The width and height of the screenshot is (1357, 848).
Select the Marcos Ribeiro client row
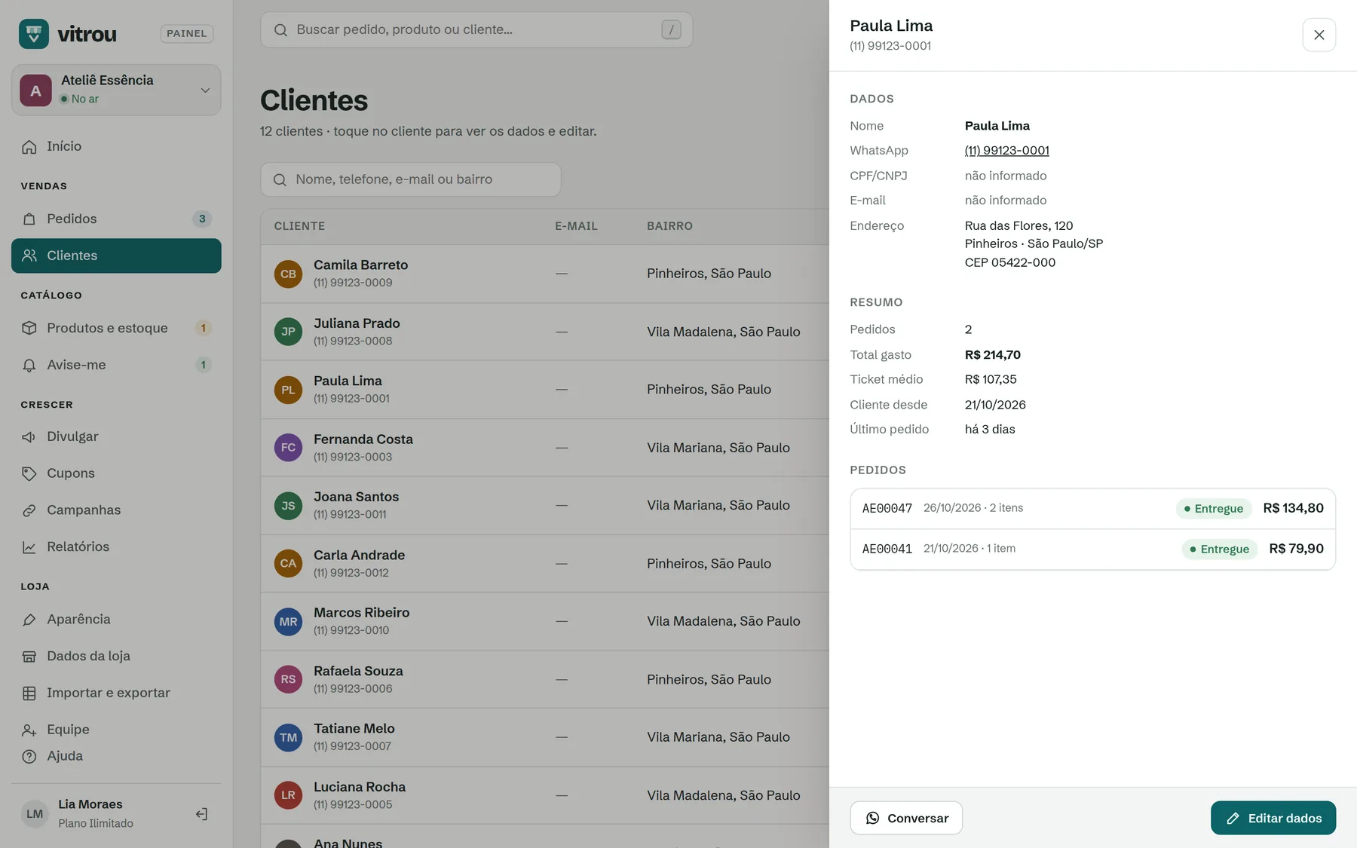(x=545, y=622)
